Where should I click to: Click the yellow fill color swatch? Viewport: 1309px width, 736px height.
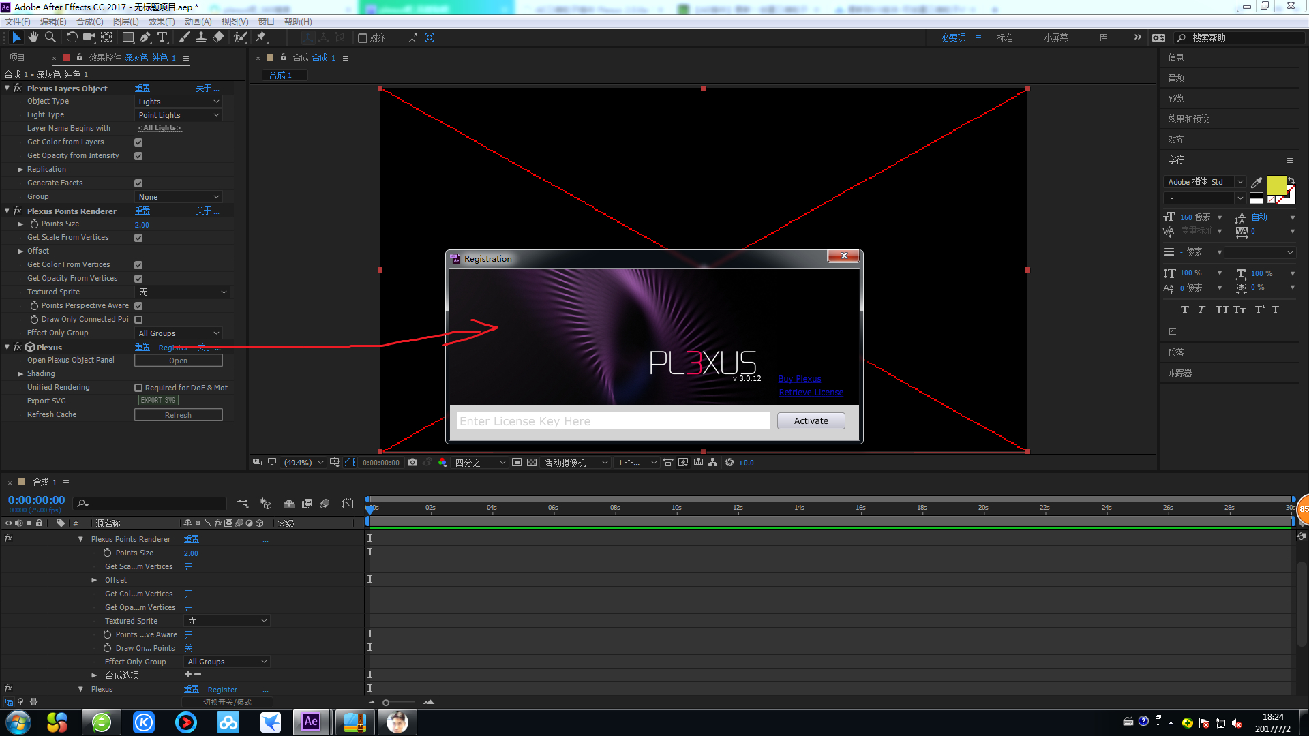click(1276, 184)
